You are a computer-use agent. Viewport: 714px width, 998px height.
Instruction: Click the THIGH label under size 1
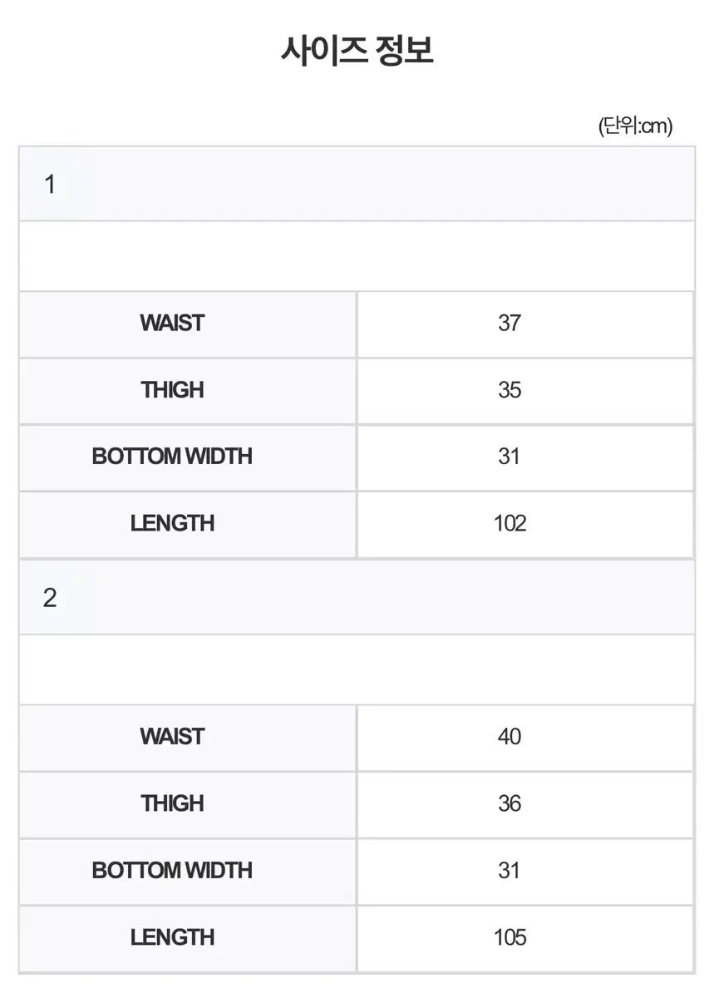(172, 390)
